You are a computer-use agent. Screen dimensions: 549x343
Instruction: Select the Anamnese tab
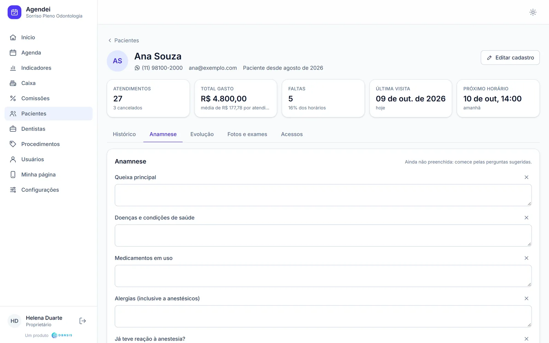point(163,134)
